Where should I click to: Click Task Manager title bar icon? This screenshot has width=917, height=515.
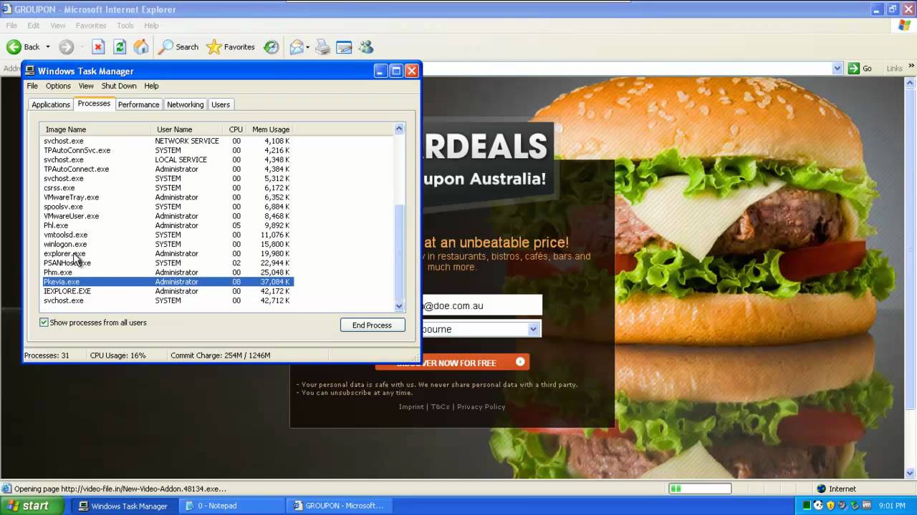point(30,71)
